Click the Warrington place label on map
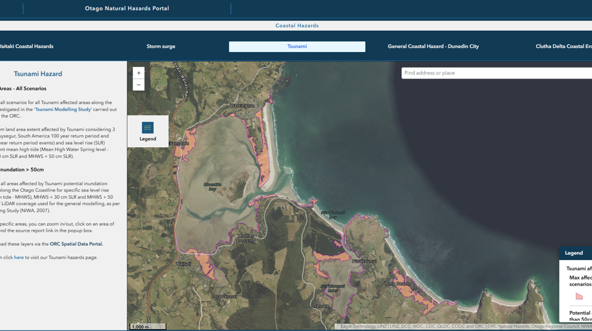The image size is (592, 331). [x=242, y=106]
